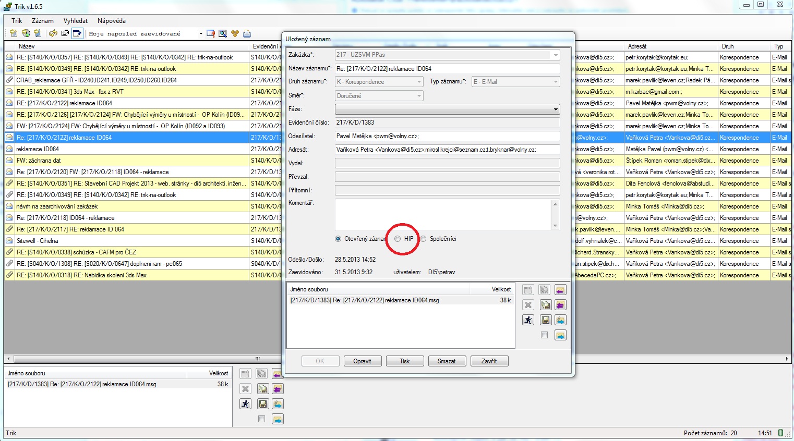Click the gray X delete icon in dialog
This screenshot has width=794, height=441.
pos(528,305)
